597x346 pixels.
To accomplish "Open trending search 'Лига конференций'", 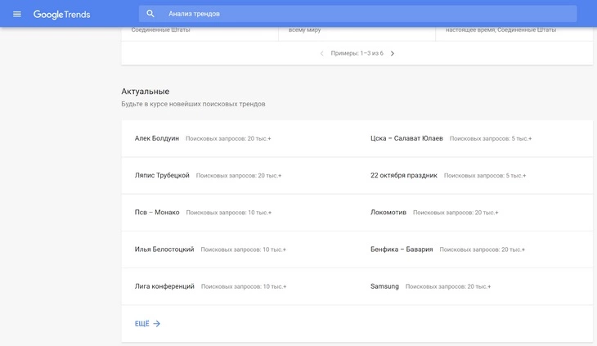I will click(x=164, y=285).
